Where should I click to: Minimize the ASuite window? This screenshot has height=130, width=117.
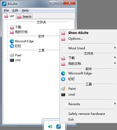pos(53,3)
